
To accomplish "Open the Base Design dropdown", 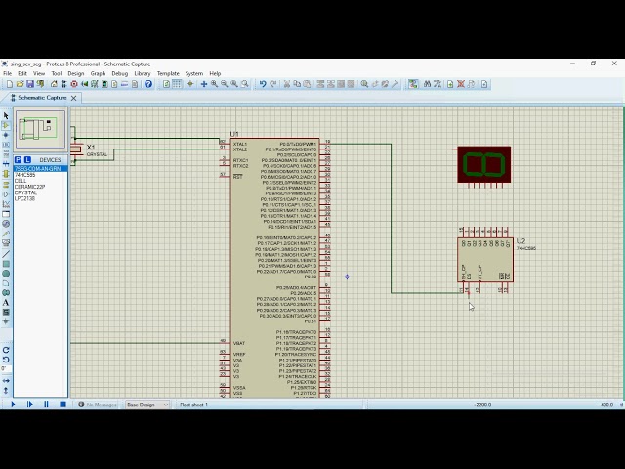I will tap(147, 405).
